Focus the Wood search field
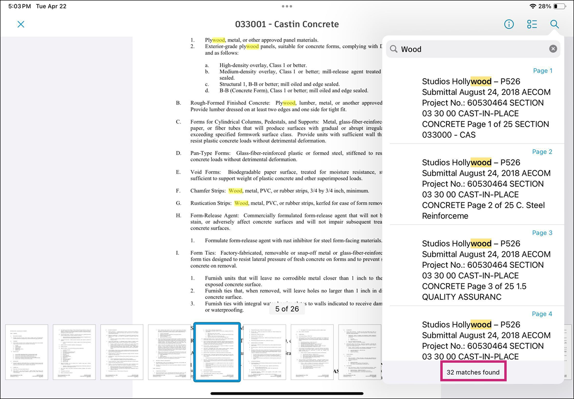574x399 pixels. pyautogui.click(x=473, y=49)
